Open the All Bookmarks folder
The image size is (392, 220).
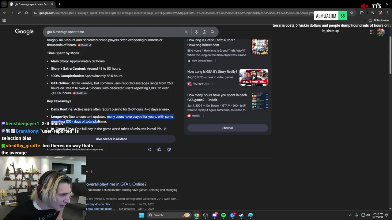[x=379, y=20]
